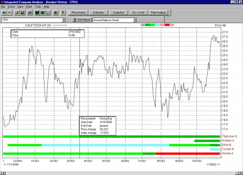The width and height of the screenshot is (243, 175).
Task: Click the forward arrow toolbar icon
Action: [x=10, y=13]
